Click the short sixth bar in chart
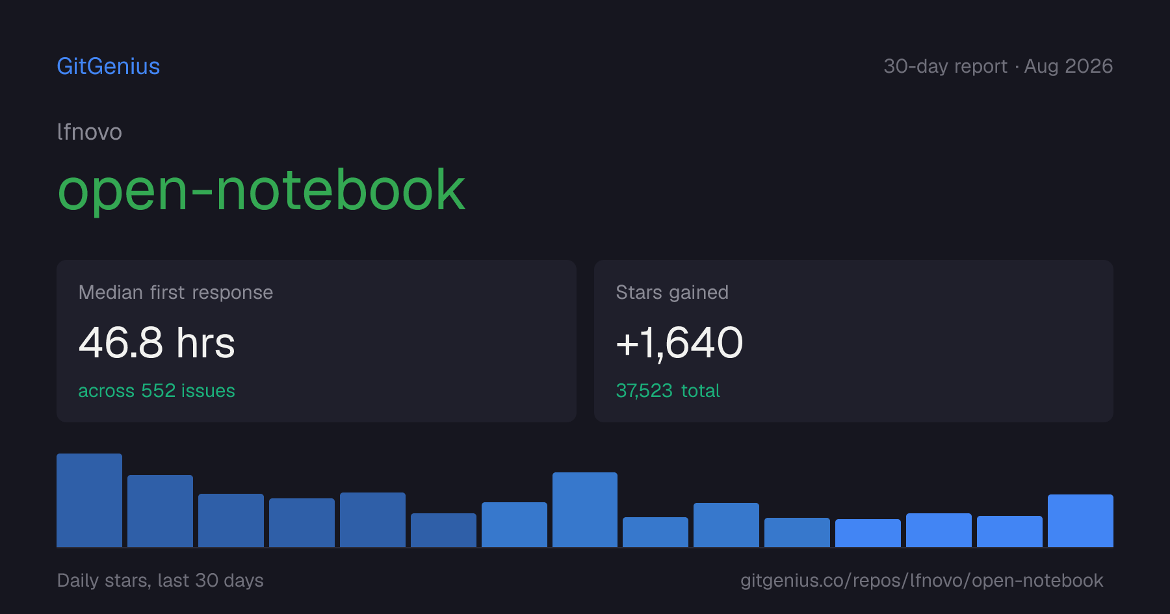 pos(443,530)
